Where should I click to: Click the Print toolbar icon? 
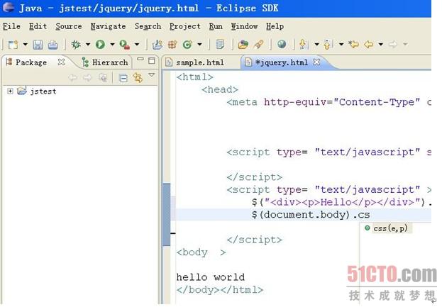(x=53, y=45)
